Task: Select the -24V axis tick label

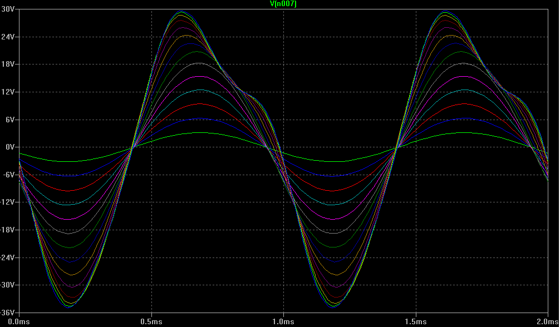Action: pos(9,257)
